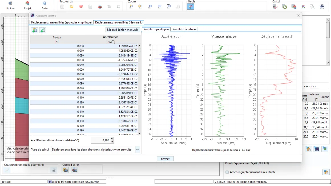
Task: Click the second green arrow icon above table
Action: pyautogui.click(x=42, y=30)
